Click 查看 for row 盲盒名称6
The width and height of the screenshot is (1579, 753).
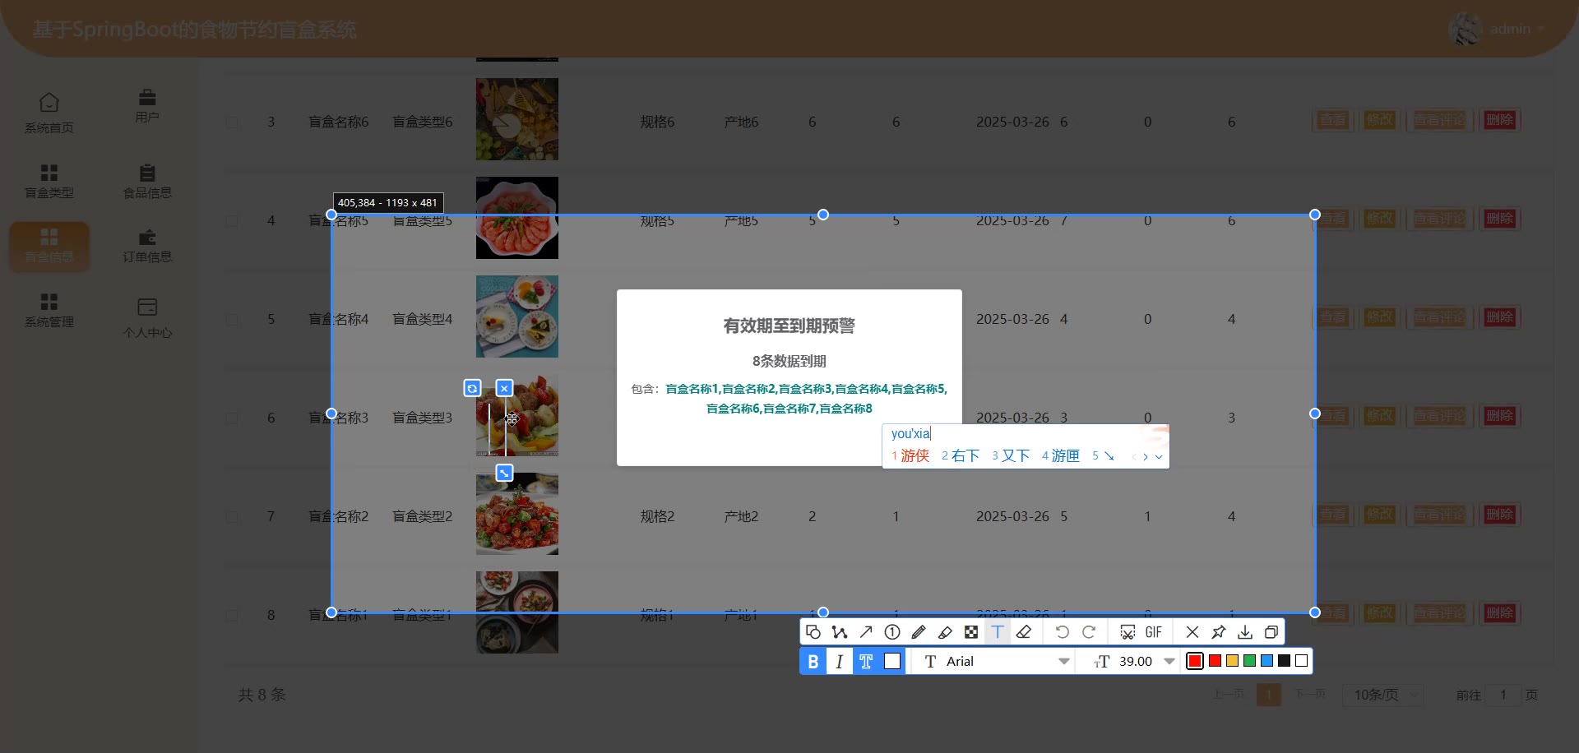coord(1333,120)
